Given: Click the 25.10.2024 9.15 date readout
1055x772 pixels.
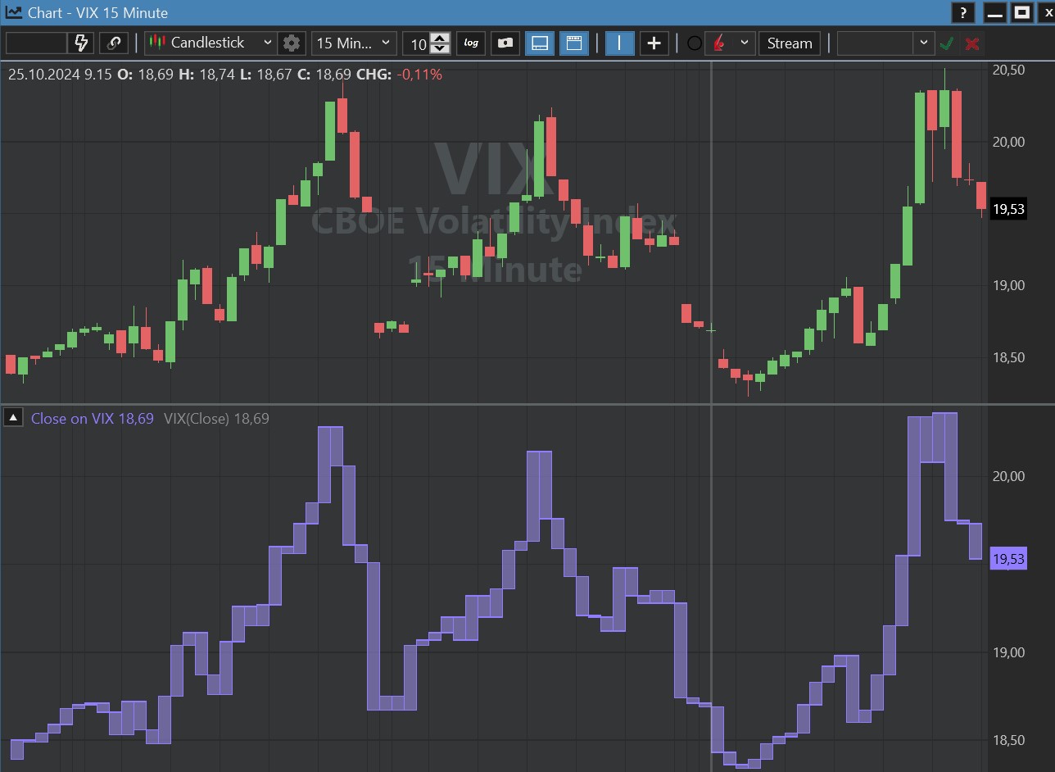Looking at the screenshot, I should click(x=60, y=75).
